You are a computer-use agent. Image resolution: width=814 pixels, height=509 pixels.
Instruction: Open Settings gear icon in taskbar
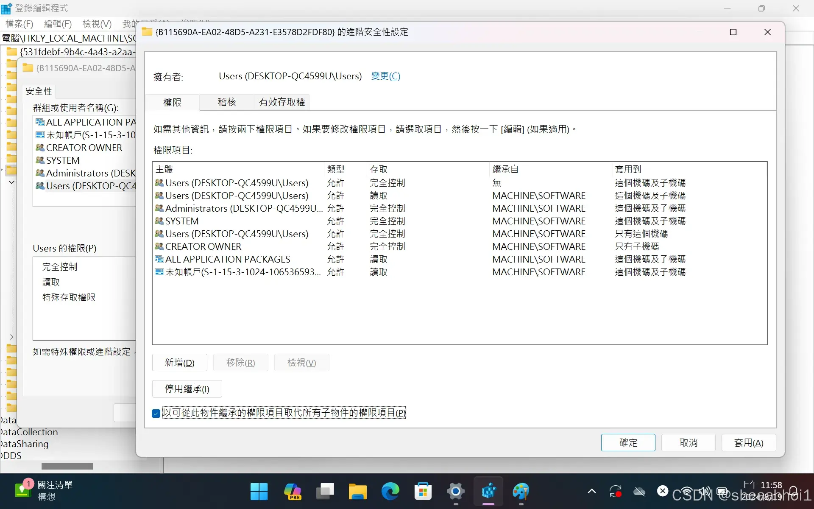455,492
